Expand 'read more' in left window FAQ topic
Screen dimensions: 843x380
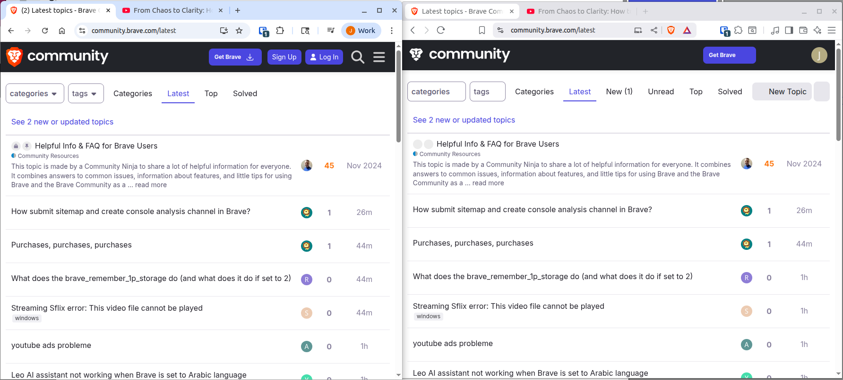(151, 185)
